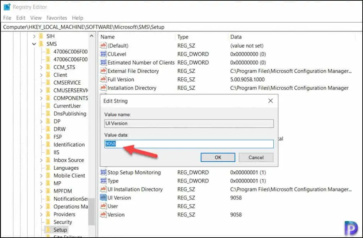Select the MPFDM key in tree
Image resolution: width=363 pixels, height=238 pixels.
click(x=62, y=191)
